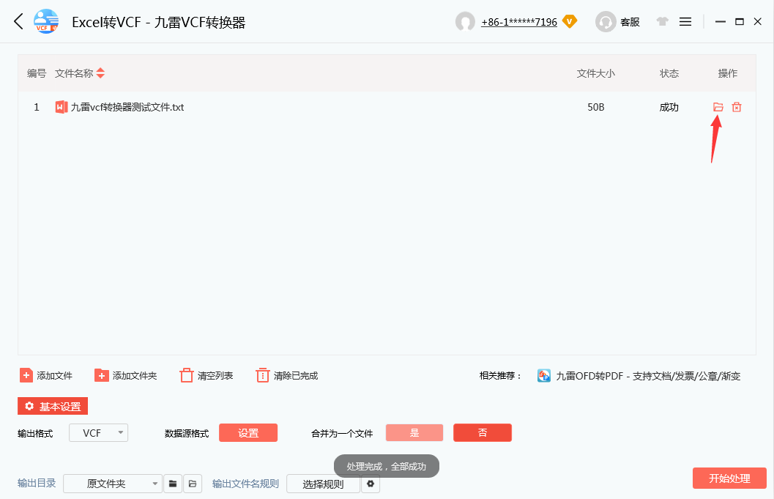Open the 基本设置 tab
This screenshot has width=774, height=499.
coord(53,406)
